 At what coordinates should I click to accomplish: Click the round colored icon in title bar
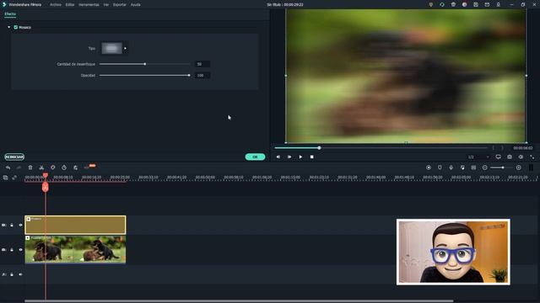pos(465,5)
